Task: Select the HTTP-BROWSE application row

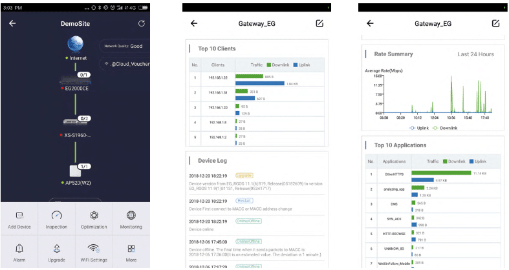Action: pos(433,235)
